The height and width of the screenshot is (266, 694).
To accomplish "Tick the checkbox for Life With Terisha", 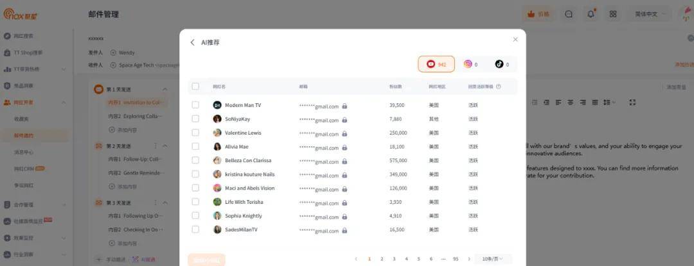I will 195,202.
